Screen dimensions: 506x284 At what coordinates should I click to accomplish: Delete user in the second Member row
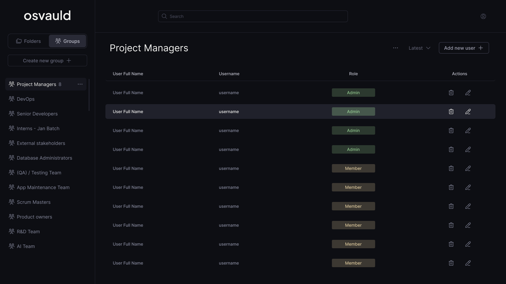tap(451, 187)
